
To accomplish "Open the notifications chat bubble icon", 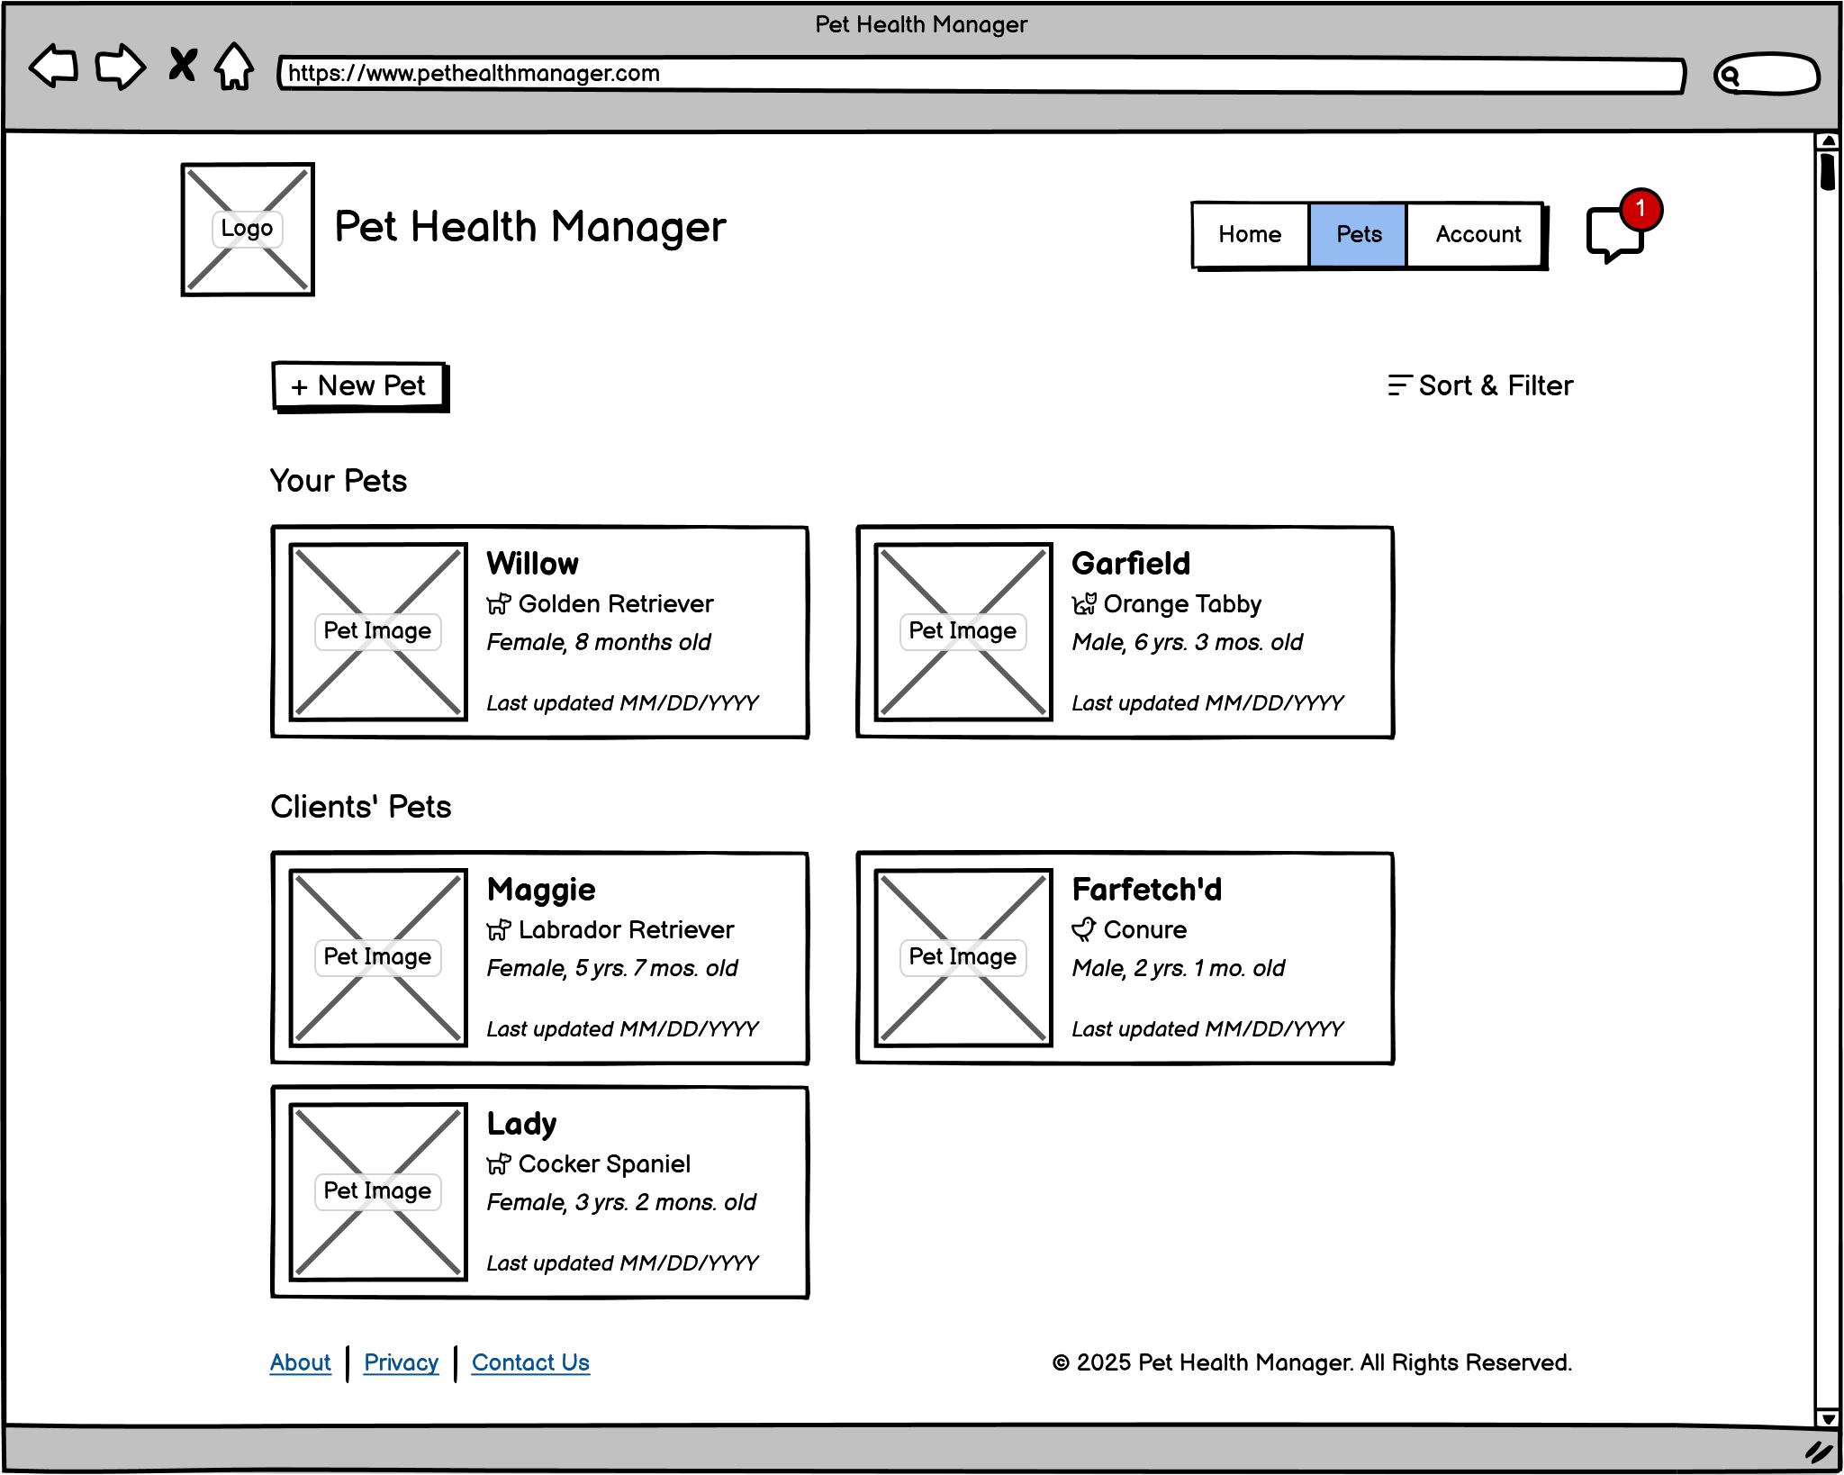I will [x=1615, y=234].
